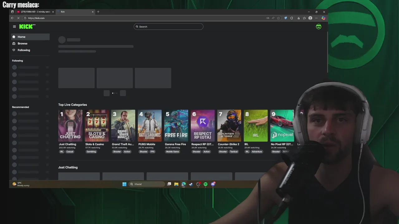The width and height of the screenshot is (399, 224).
Task: Open the weather widget showing 12°C
Action: 21,184
